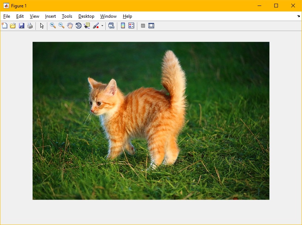Image resolution: width=302 pixels, height=225 pixels.
Task: Click the Open File folder icon
Action: coord(13,26)
